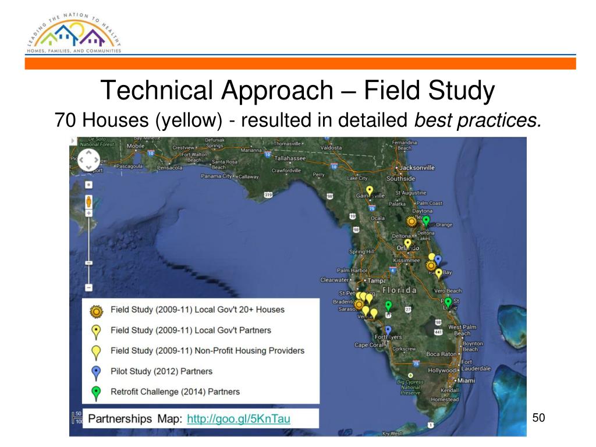Viewport: 596px width, 447px height.
Task: Click the green Retrofit Challenge legend pin
Action: (x=96, y=394)
